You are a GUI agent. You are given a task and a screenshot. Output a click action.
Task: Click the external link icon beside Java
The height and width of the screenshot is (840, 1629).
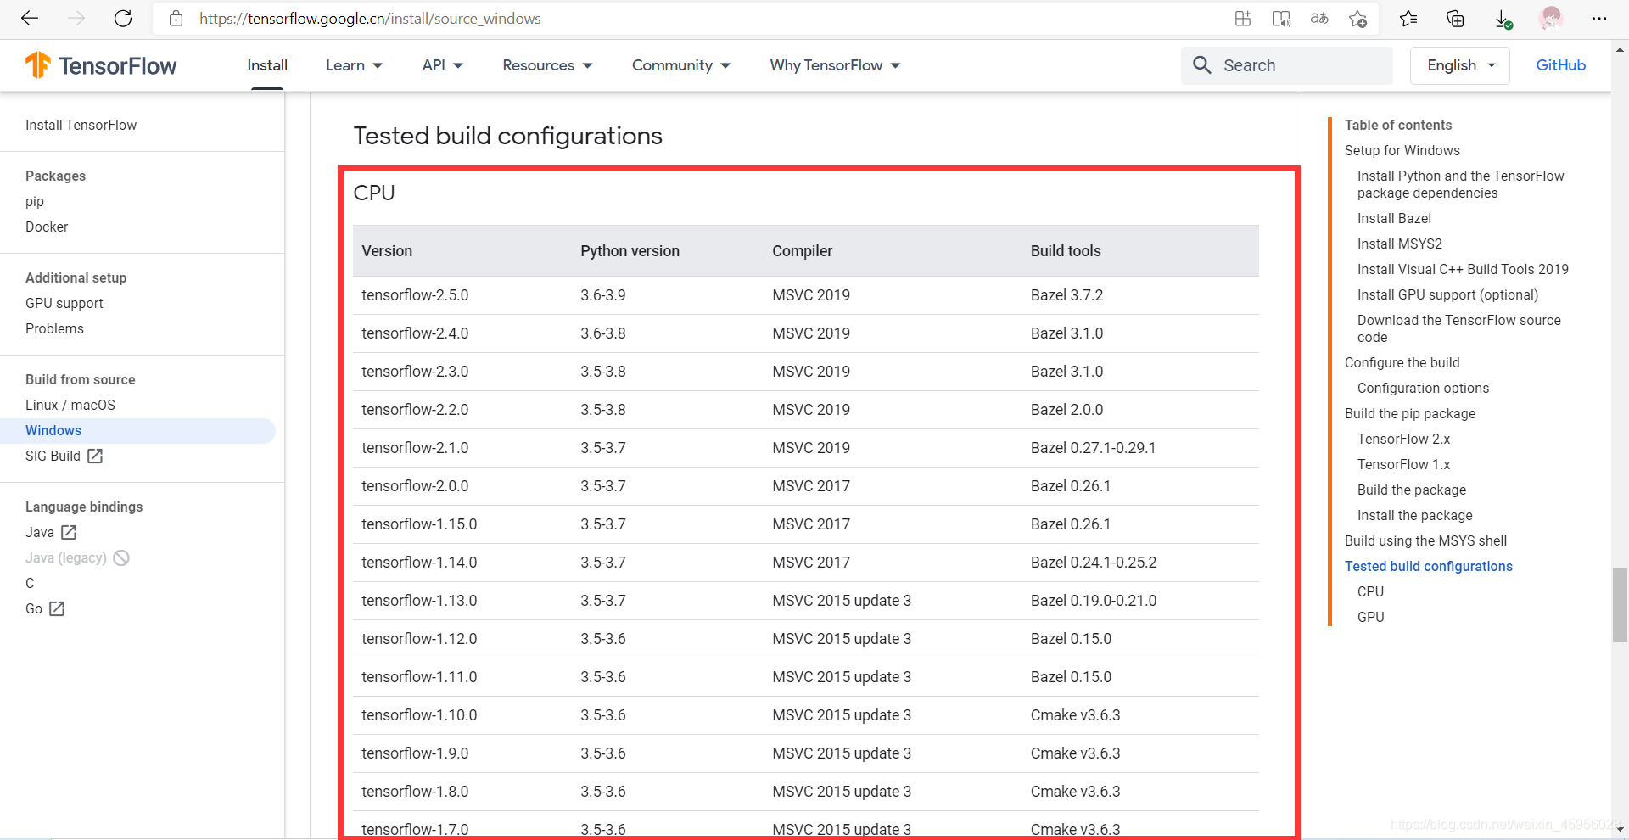point(69,533)
